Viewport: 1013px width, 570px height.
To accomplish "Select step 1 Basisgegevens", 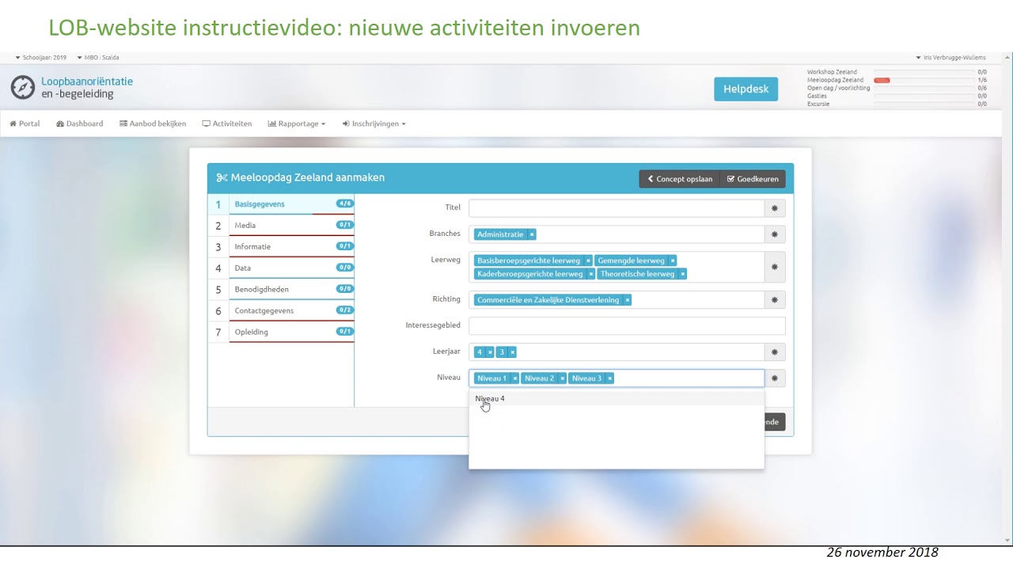I will pyautogui.click(x=281, y=204).
